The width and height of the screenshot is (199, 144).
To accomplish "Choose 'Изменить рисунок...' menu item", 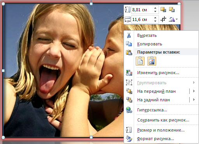I will 161,73.
